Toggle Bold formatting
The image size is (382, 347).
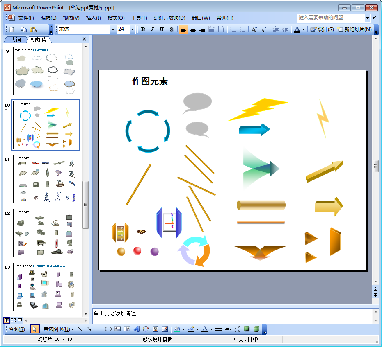[143, 29]
